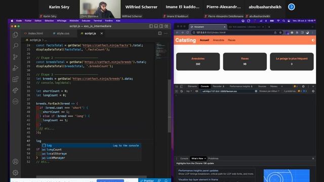324x182 pixels.
Task: Open the Performance insights tab
Action: point(241,86)
